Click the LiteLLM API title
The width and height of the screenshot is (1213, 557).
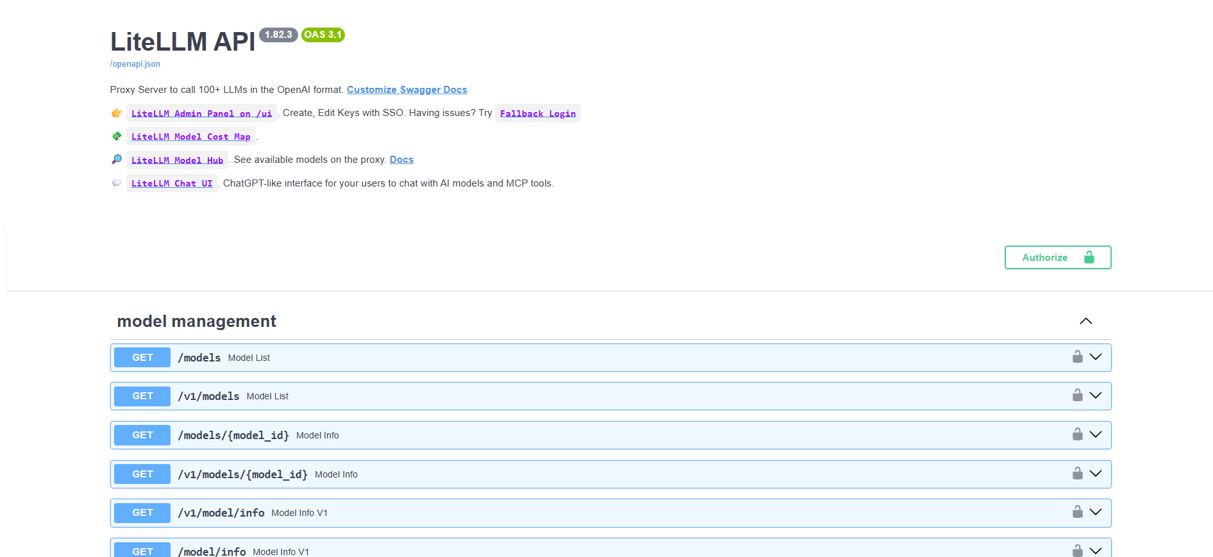183,42
